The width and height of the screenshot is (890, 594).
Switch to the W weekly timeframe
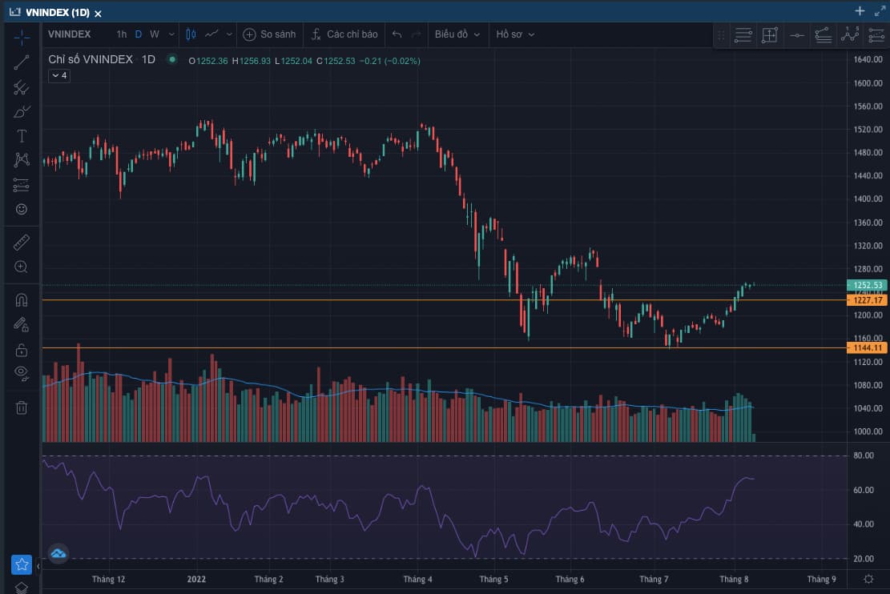pyautogui.click(x=155, y=34)
